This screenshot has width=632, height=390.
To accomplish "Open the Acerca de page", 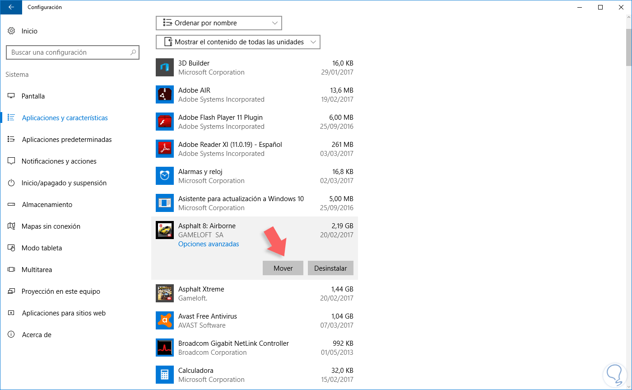I will 37,335.
